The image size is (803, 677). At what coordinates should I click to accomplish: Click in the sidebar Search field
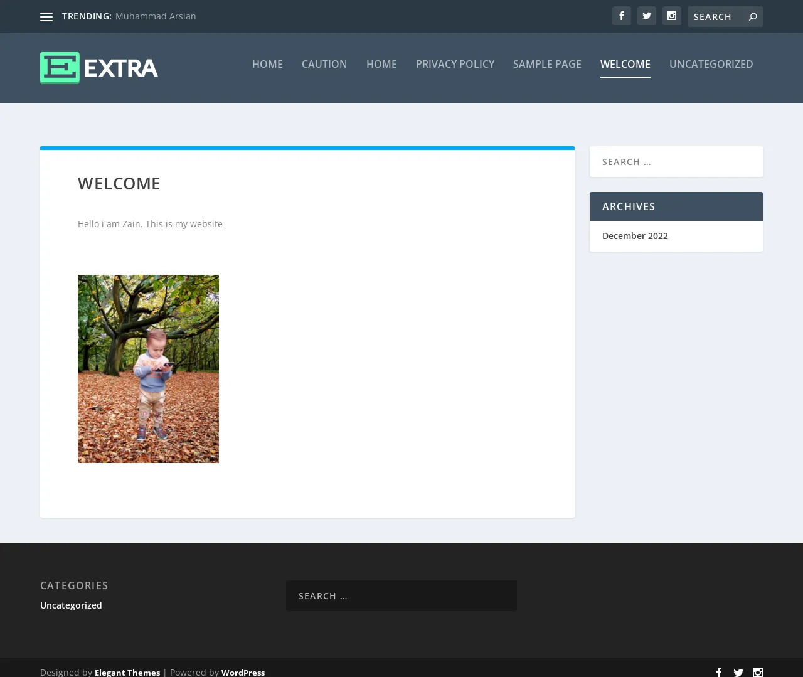[x=676, y=162]
